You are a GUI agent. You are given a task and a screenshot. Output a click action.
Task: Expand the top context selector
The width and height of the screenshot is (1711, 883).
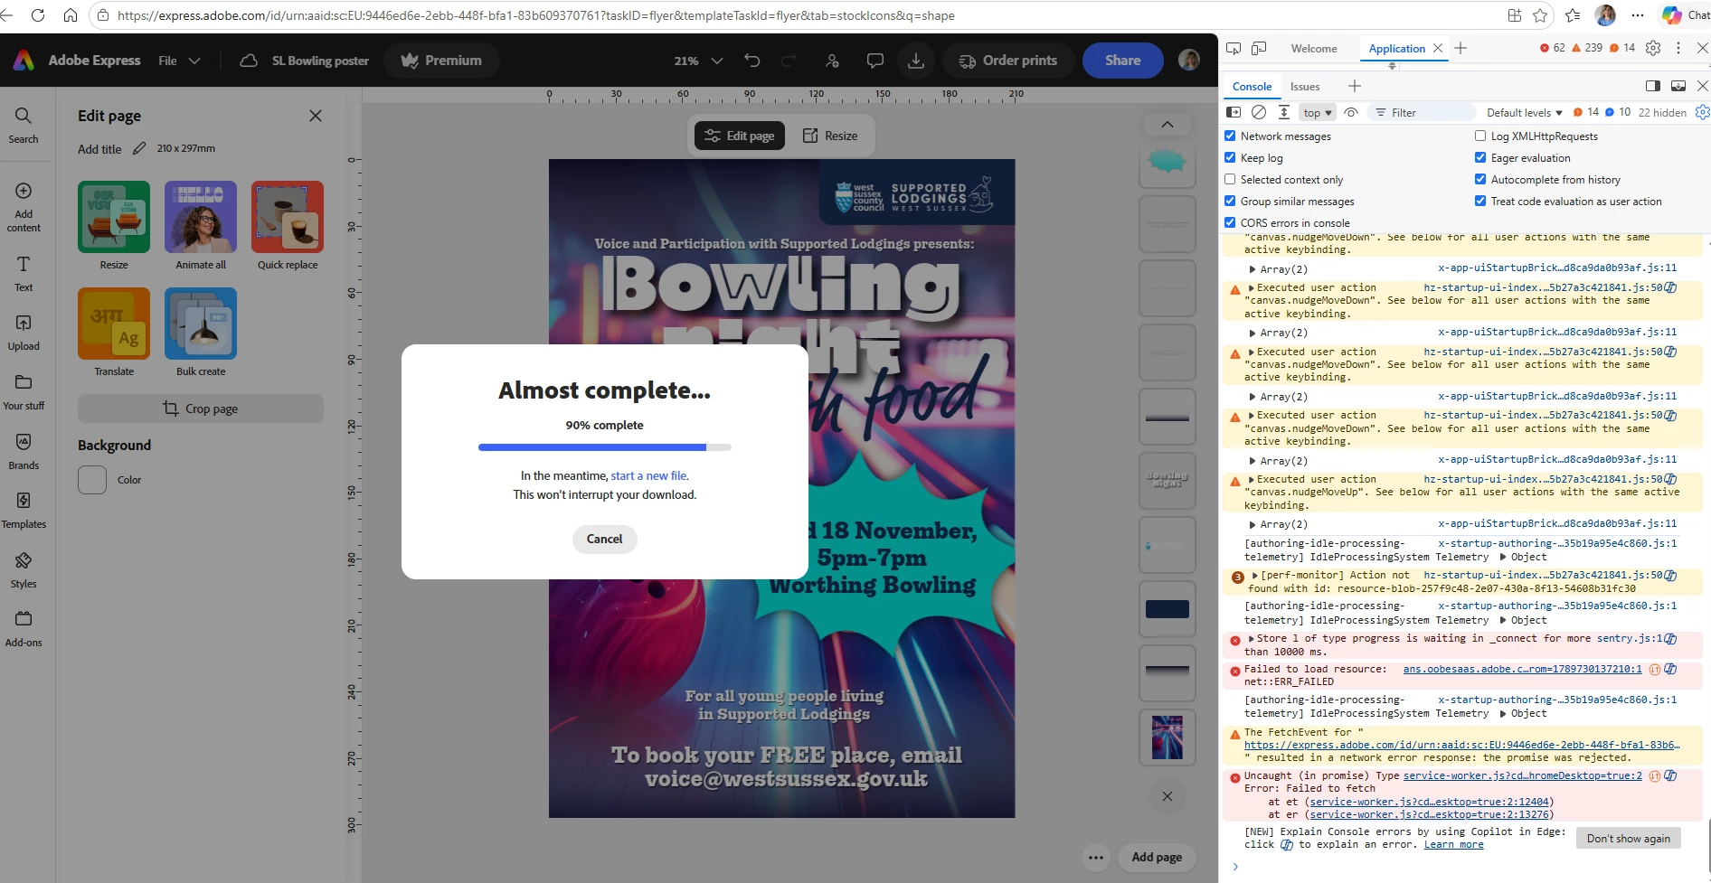(x=1318, y=112)
